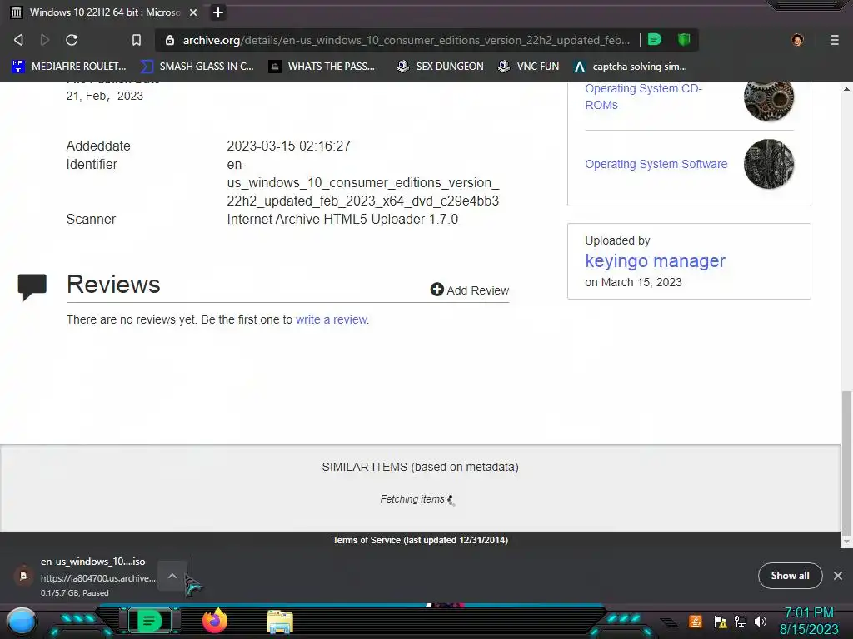This screenshot has width=853, height=639.
Task: Click Internet Archive HTML5 Uploader 1.7.0 text
Action: pos(342,219)
